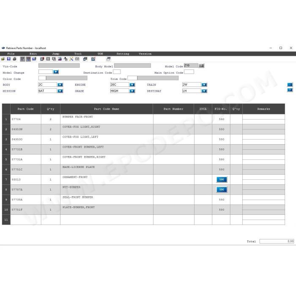Open the UOE menu
The image size is (296, 296).
pyautogui.click(x=101, y=54)
